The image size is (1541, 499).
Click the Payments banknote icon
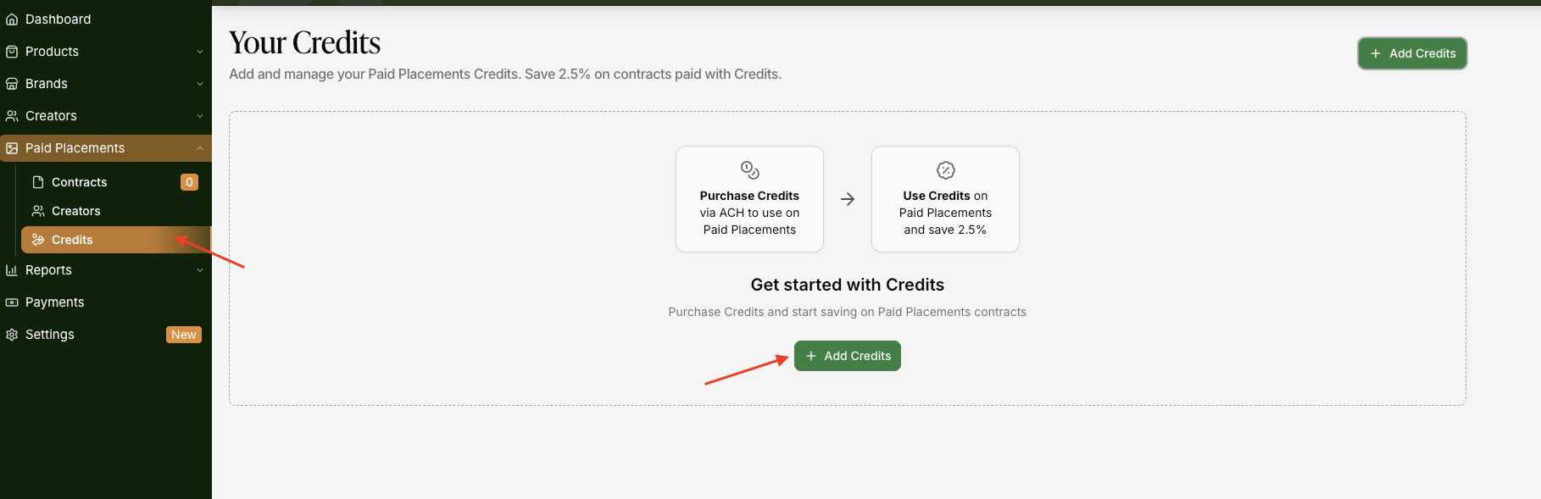(12, 302)
